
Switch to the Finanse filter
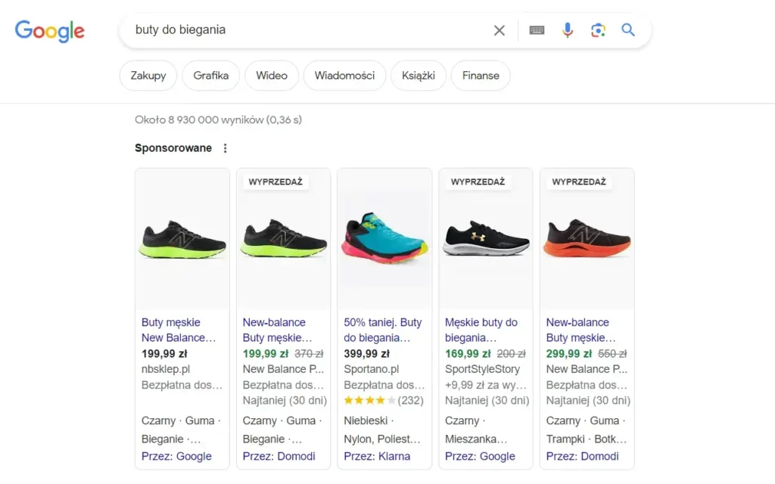481,76
